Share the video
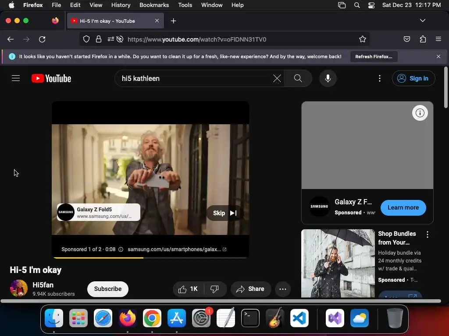Screen dimensions: 449x336 click(x=250, y=289)
